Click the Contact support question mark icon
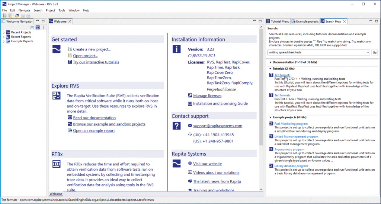The height and width of the screenshot is (204, 381). [x=177, y=126]
